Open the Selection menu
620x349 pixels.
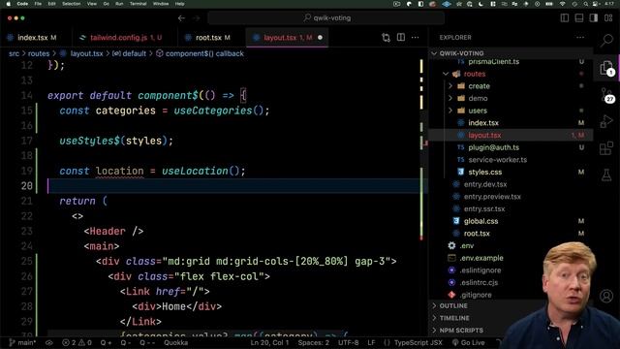(x=71, y=4)
